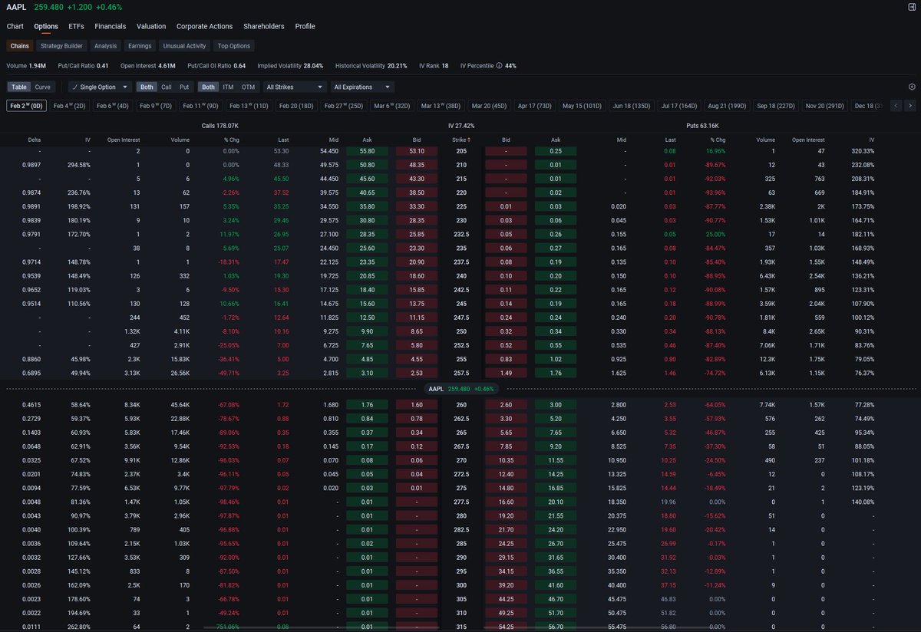Select the Mar 20 (45D) expiration
921x632 pixels.
[489, 106]
